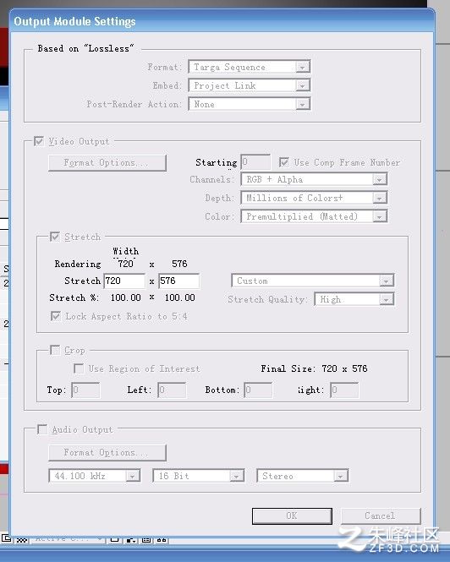Open the Custom stretch preset dropdown
The width and height of the screenshot is (450, 562).
[x=313, y=281]
